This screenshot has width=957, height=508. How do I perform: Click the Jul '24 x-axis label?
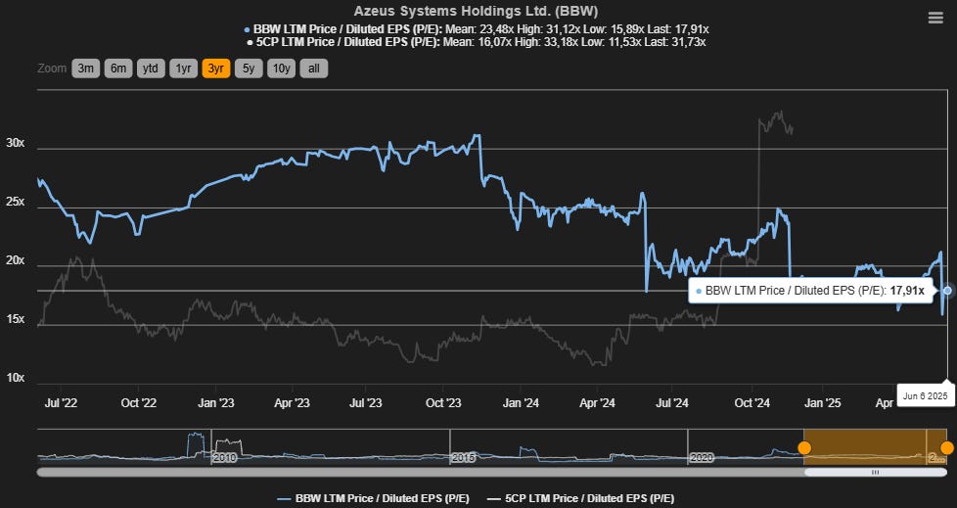(671, 403)
